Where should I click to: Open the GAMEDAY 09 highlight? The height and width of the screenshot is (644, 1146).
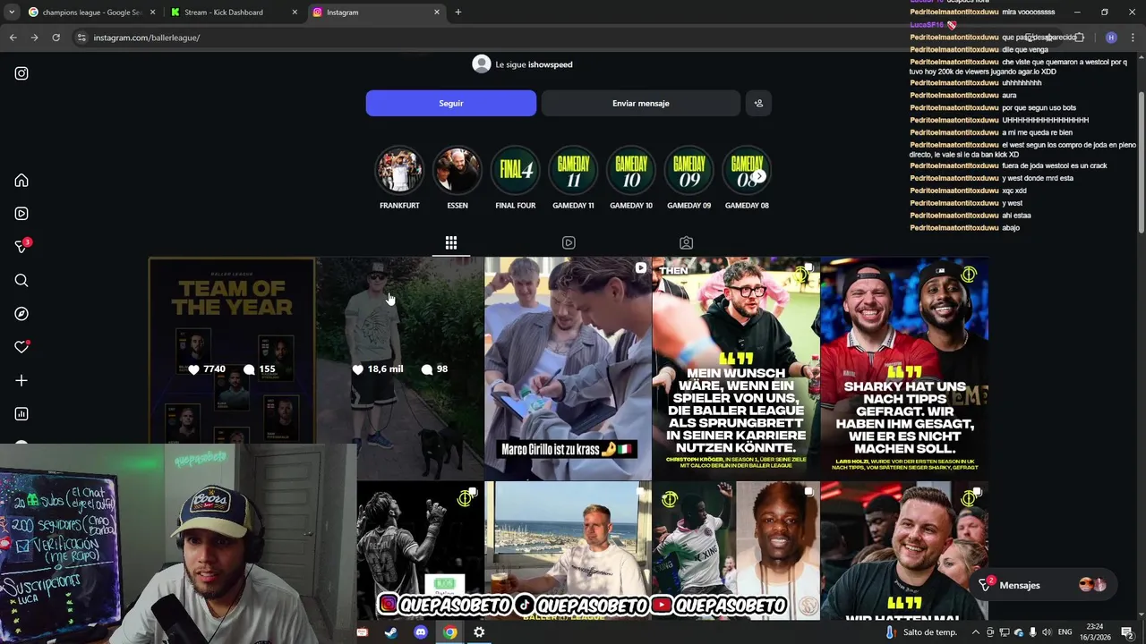click(689, 177)
